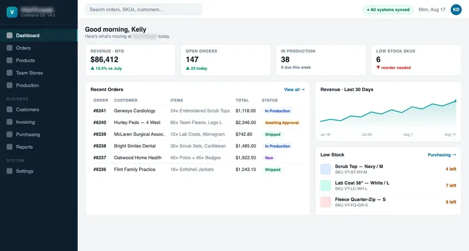Click customer Oakwood Home Health

pyautogui.click(x=137, y=158)
